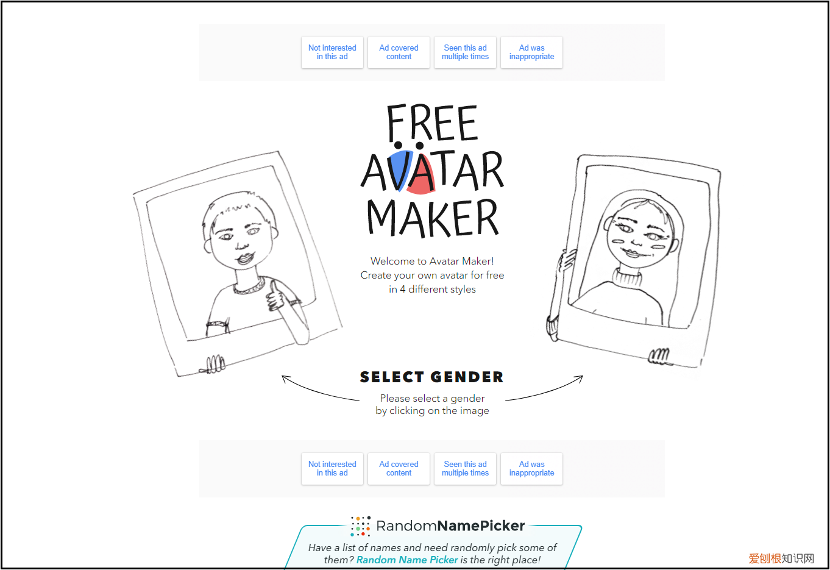830x570 pixels.
Task: Click the RandomNamePicker banner title
Action: pyautogui.click(x=450, y=525)
